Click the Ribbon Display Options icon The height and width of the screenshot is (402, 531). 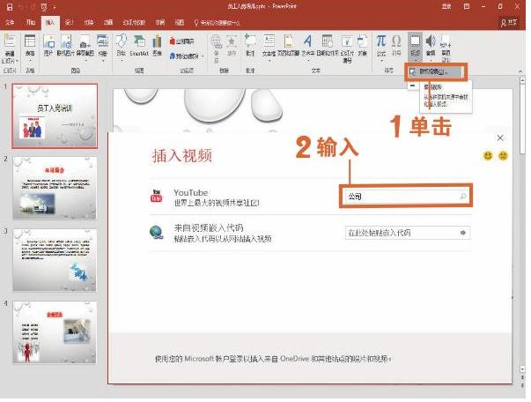467,6
